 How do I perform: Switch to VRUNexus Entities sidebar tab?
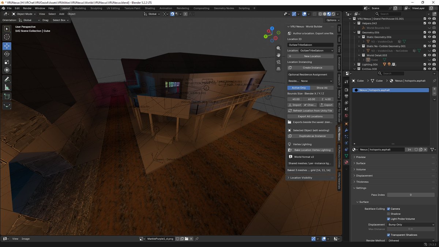339,156
